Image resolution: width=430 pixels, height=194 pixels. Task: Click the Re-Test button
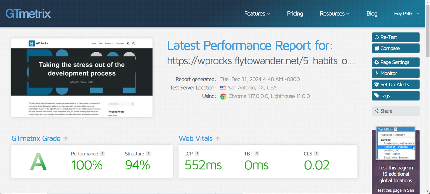[x=395, y=37]
